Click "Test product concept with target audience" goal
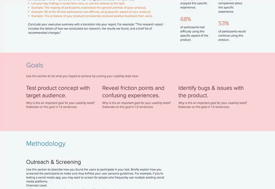Viewport: 275px width, 189px height. tap(58, 92)
